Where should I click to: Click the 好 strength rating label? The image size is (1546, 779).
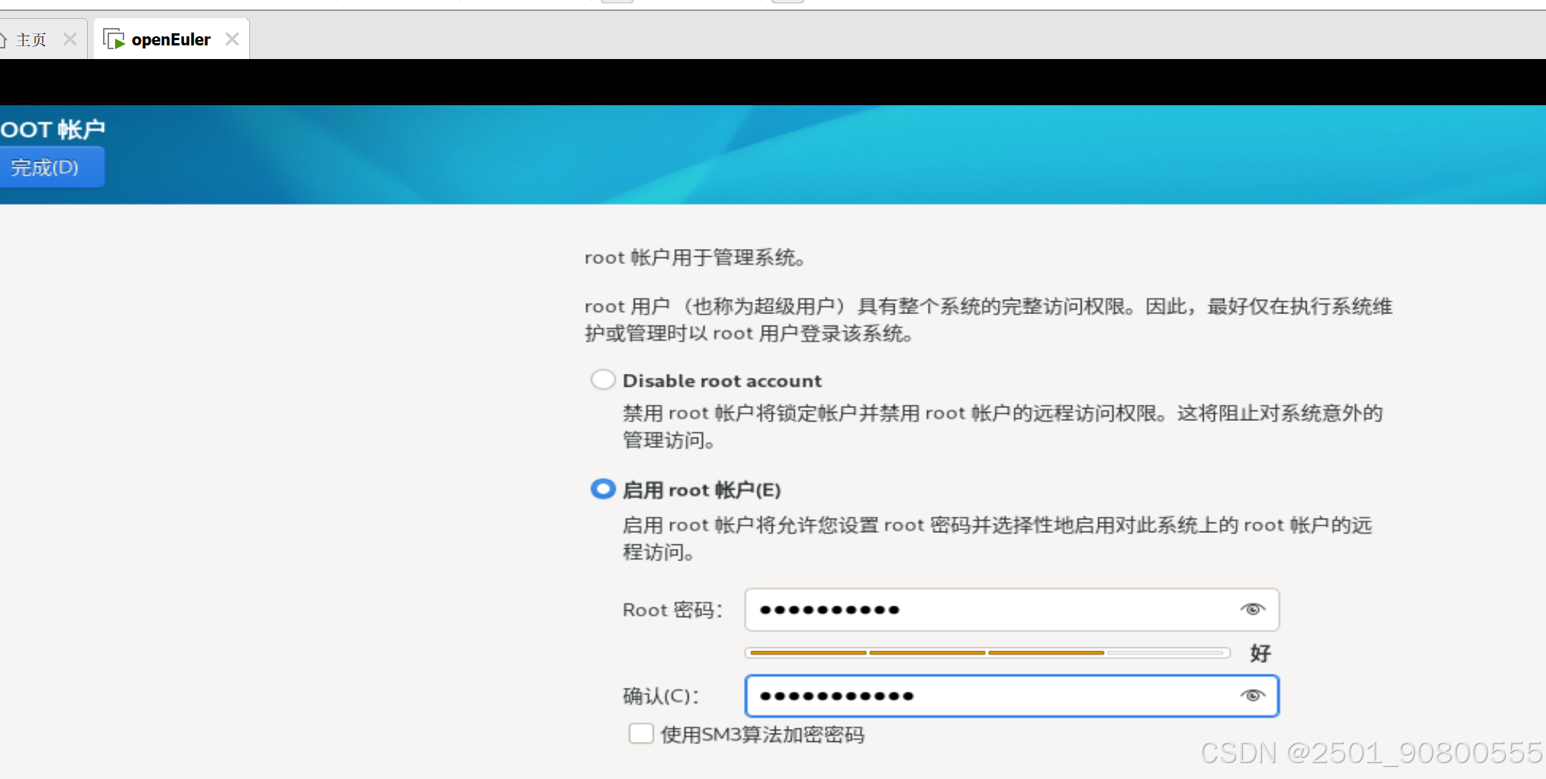click(x=1260, y=653)
